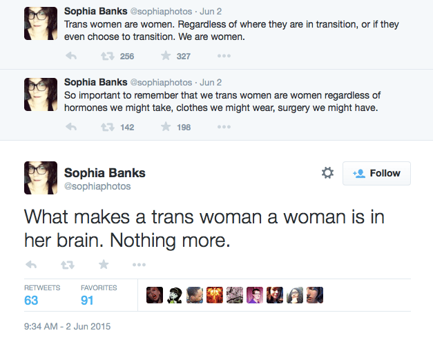Retweet the main tweet
The width and height of the screenshot is (433, 353).
(x=67, y=264)
